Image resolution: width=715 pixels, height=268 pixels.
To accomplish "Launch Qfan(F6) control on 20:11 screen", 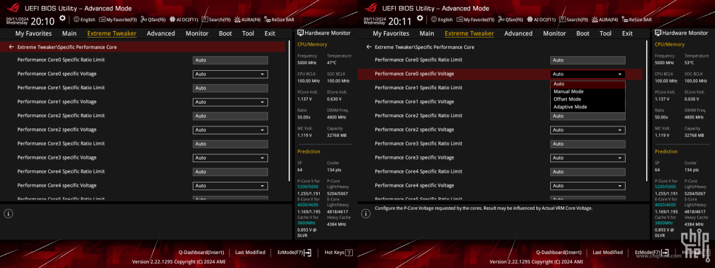I will coord(510,20).
